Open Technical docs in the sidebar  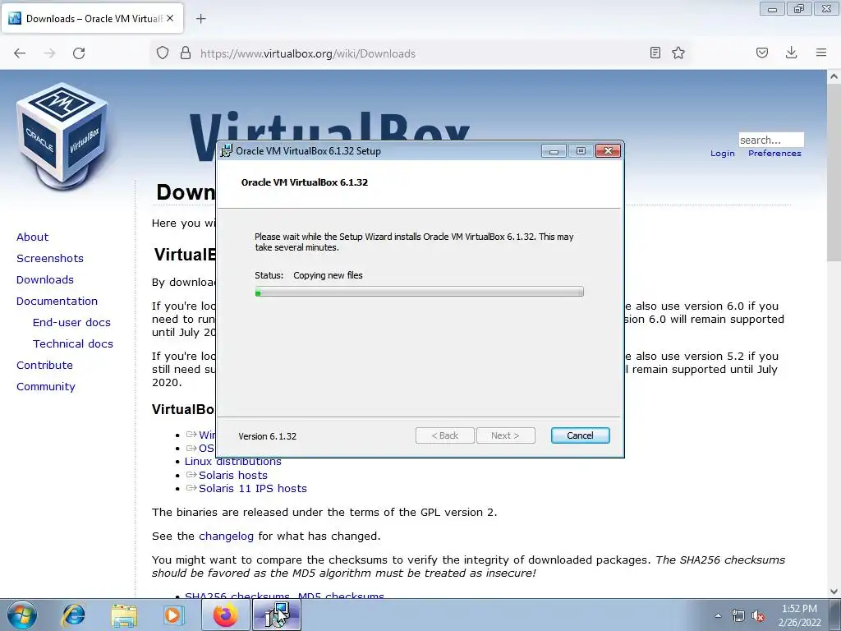coord(73,344)
